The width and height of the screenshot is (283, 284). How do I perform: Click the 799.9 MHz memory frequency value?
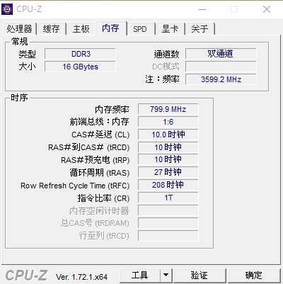point(168,109)
